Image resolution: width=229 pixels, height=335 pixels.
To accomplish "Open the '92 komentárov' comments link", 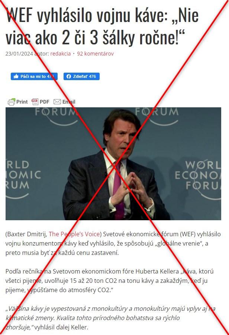I will click(95, 54).
